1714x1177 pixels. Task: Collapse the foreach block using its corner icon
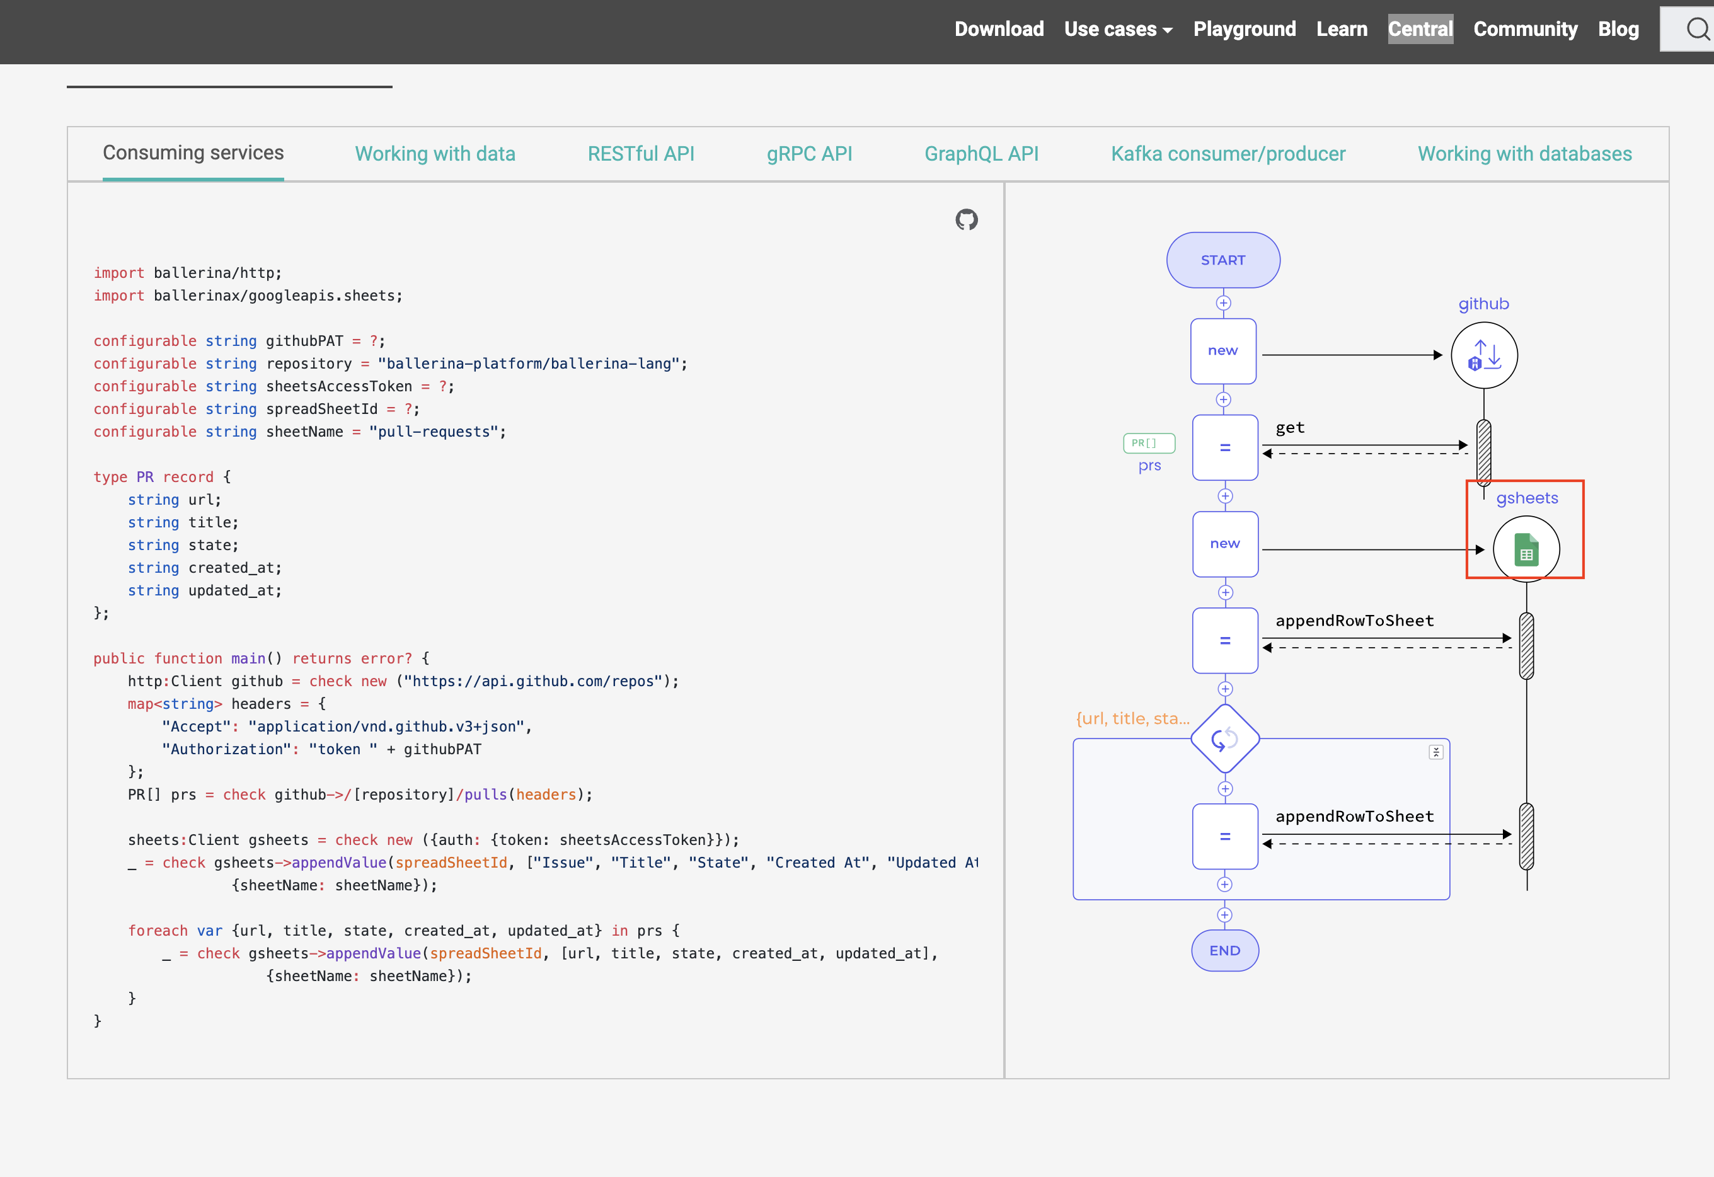pos(1436,752)
